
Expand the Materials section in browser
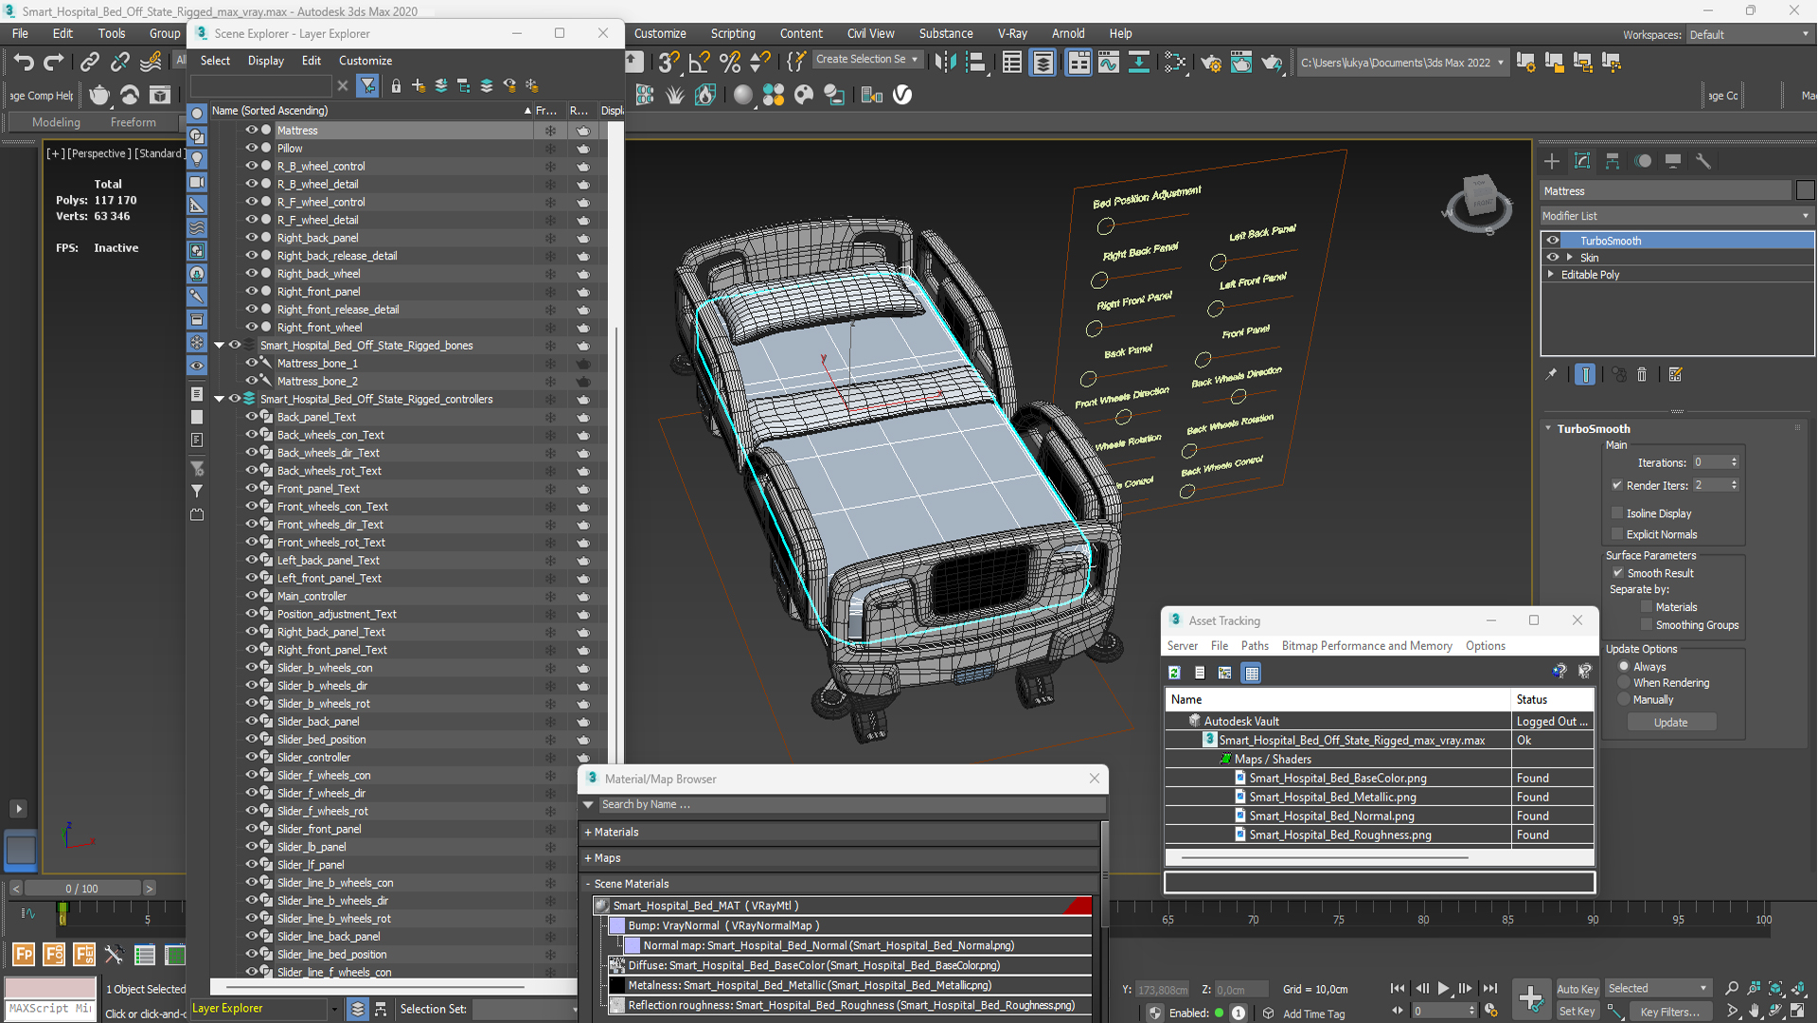click(588, 833)
